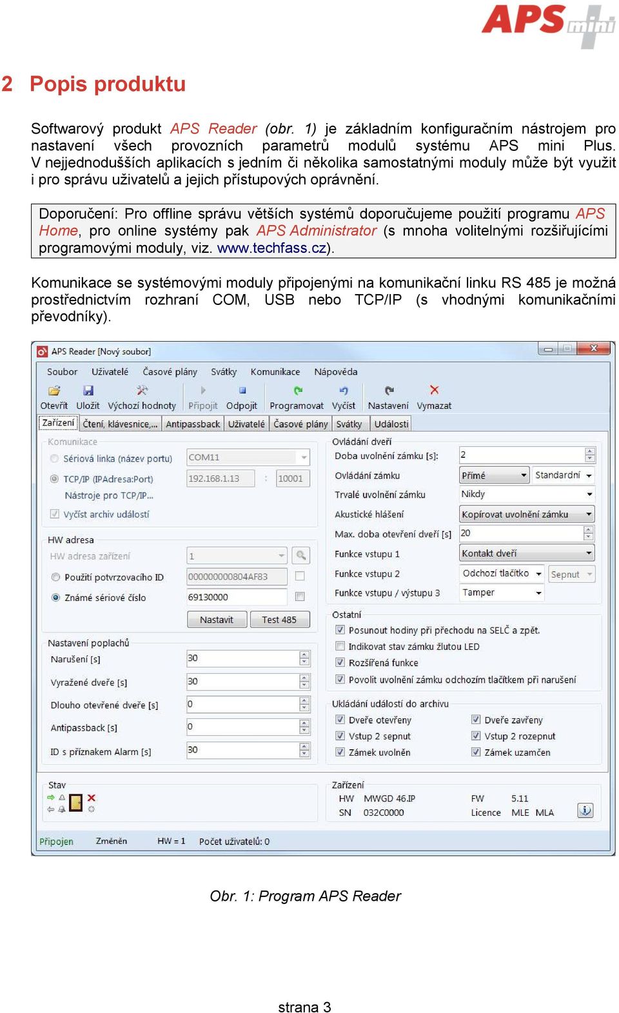Screen dimensions: 619x1013
Task: Toggle Povolit uvolnění zámku odchozím tlačítkem
Action: (x=340, y=679)
